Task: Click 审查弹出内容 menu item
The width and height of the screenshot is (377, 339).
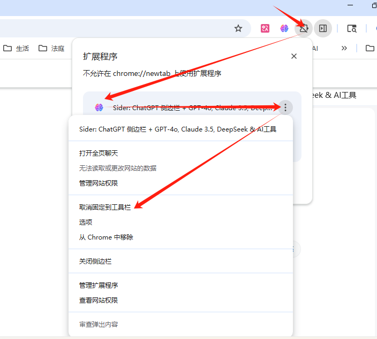Action: (x=180, y=325)
